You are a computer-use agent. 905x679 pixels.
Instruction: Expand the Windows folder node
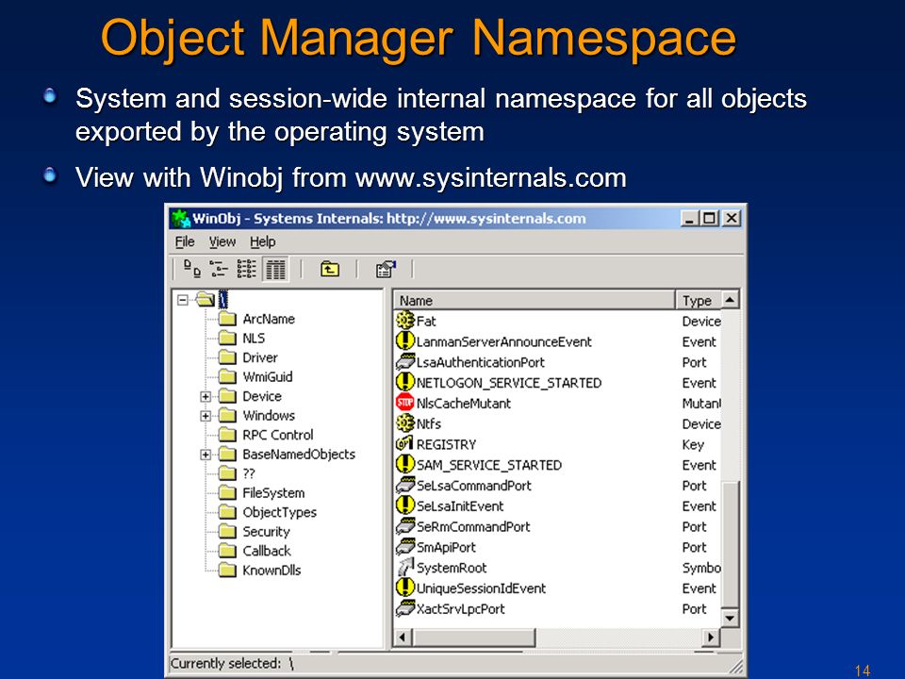pos(206,416)
